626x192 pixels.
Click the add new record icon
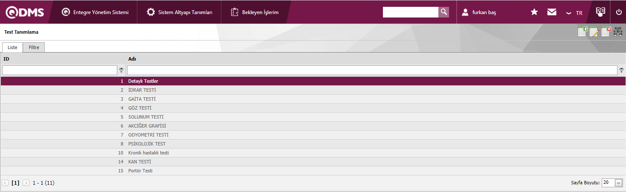pos(583,32)
